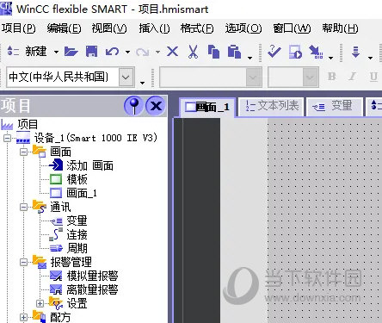
Task: Click the Paste clipboard icon
Action: point(234,52)
